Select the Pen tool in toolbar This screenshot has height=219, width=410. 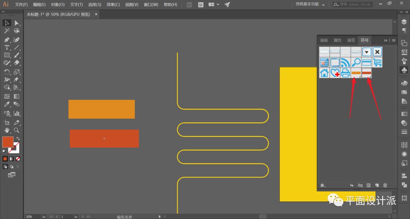point(7,40)
